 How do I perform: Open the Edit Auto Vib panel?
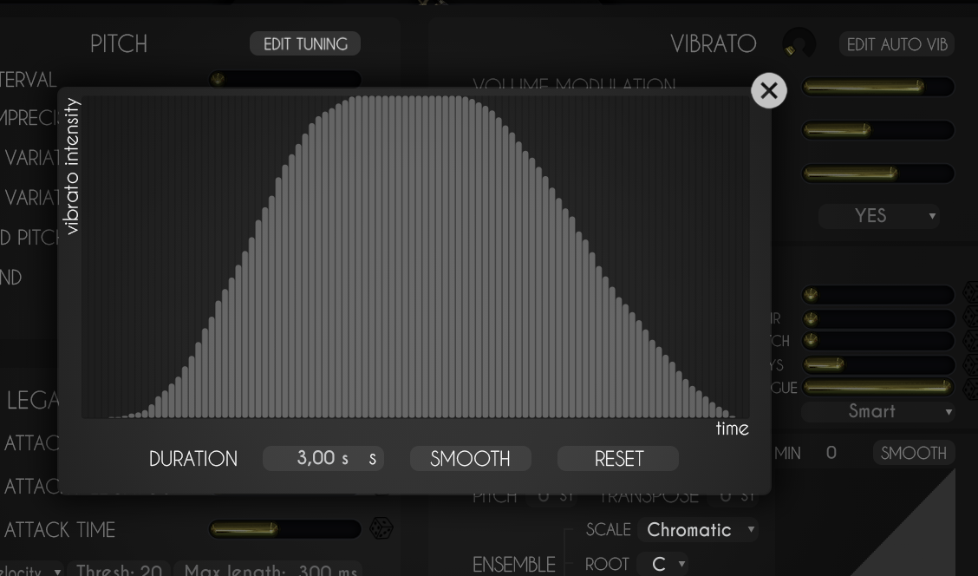[896, 43]
